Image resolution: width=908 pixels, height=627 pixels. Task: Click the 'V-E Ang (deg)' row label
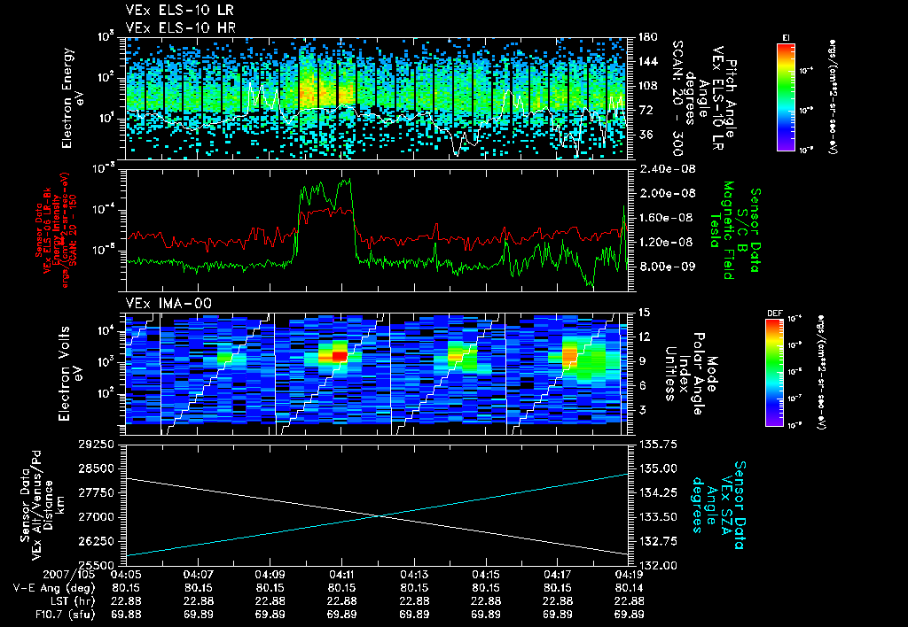54,588
